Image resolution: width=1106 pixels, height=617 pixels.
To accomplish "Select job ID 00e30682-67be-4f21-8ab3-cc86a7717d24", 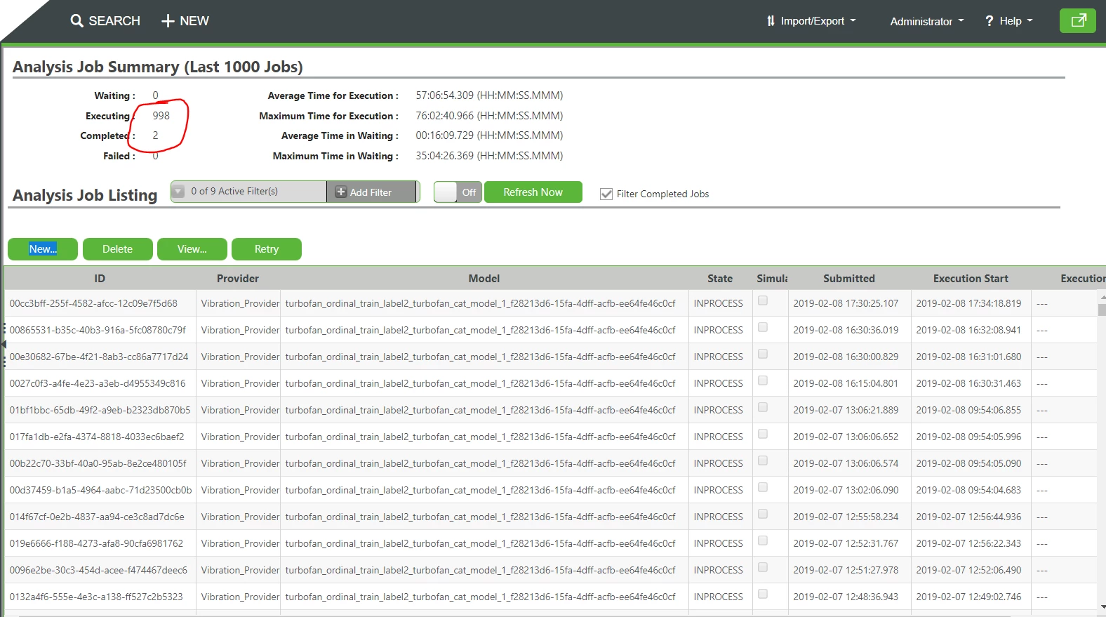I will point(99,357).
